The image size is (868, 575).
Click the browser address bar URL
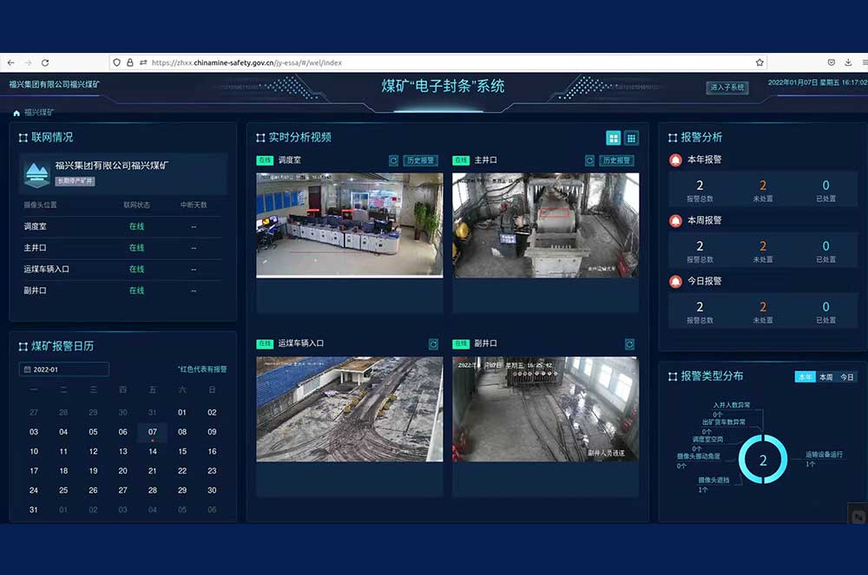(347, 62)
